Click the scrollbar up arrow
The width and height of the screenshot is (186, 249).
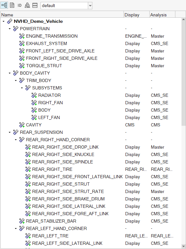coord(183,20)
